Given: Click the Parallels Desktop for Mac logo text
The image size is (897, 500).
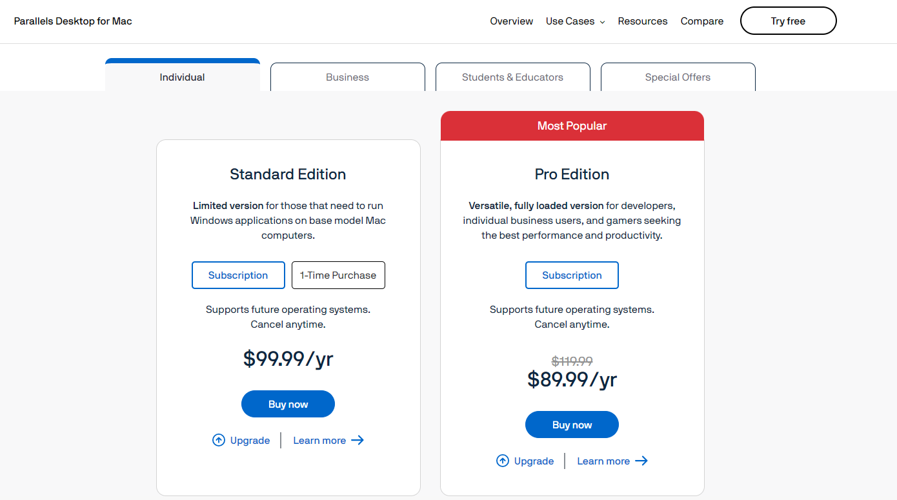Looking at the screenshot, I should 72,21.
